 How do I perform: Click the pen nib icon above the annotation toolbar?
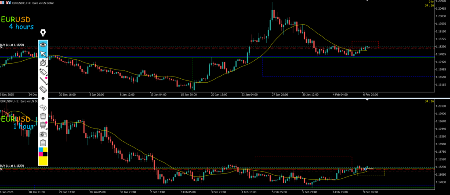point(43,33)
